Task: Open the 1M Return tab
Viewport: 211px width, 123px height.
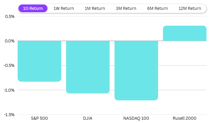Action: [x=95, y=8]
